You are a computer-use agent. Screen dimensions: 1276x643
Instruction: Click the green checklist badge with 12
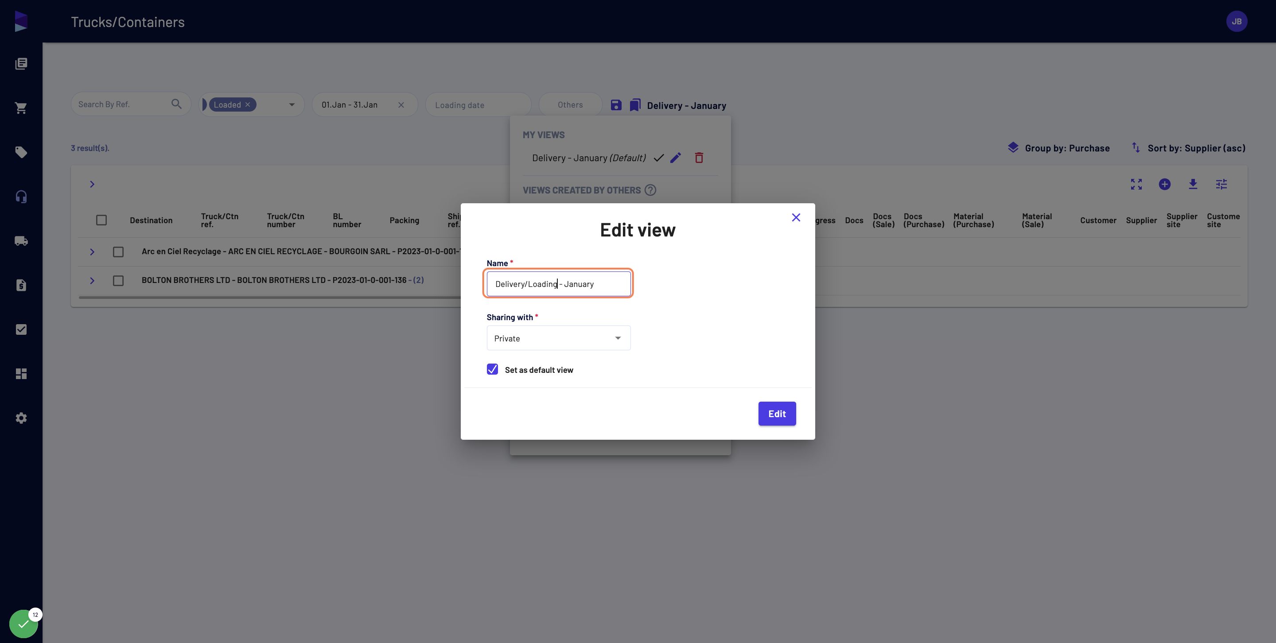[x=23, y=624]
